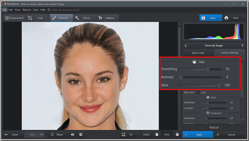This screenshot has height=141, width=249.
Task: Zoom in with the plus icon
Action: pyautogui.click(x=177, y=134)
